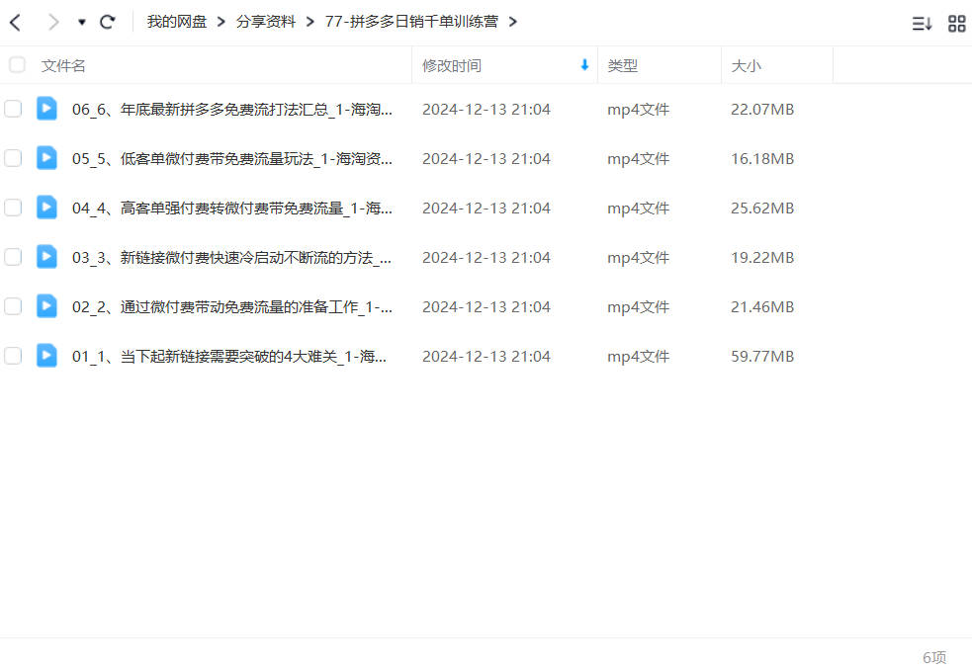The image size is (972, 670).
Task: Click the 16.18MB size value
Action: click(762, 159)
